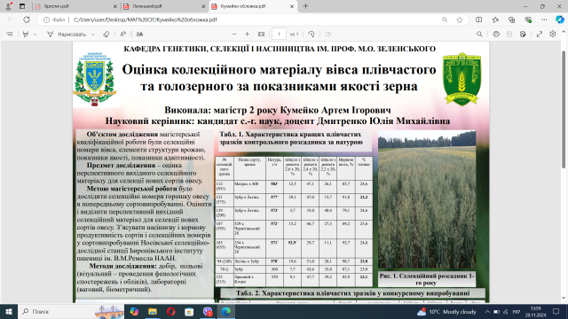The image size is (568, 319).
Task: Select the eraser tool
Action: tap(106, 34)
